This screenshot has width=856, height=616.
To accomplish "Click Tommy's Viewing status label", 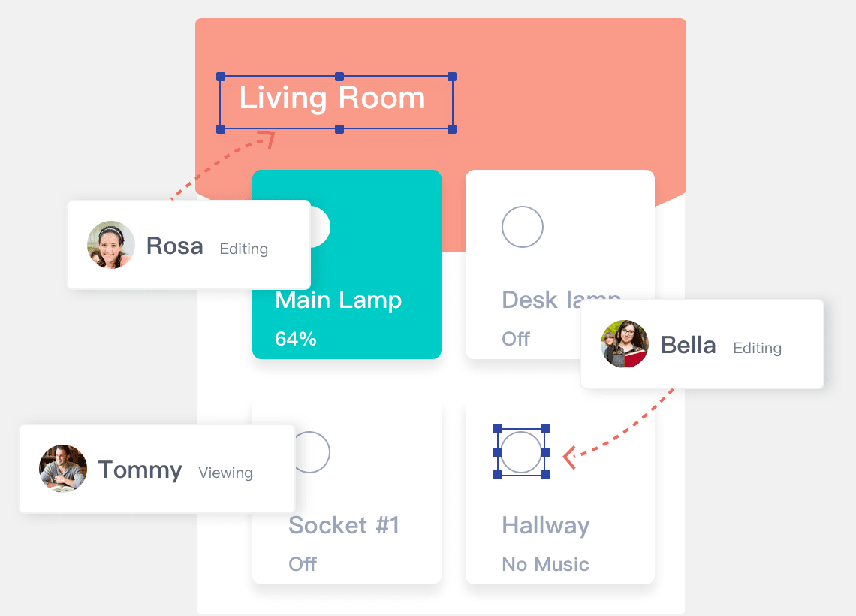I will pos(225,473).
